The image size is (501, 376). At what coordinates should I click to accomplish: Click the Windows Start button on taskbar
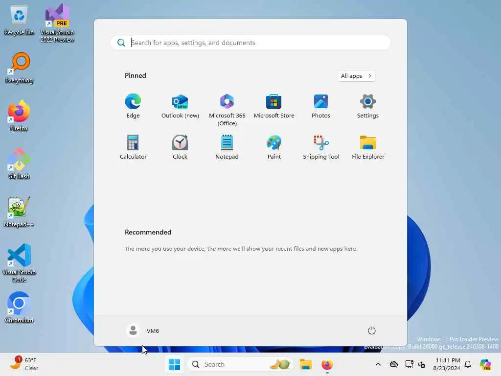(175, 364)
